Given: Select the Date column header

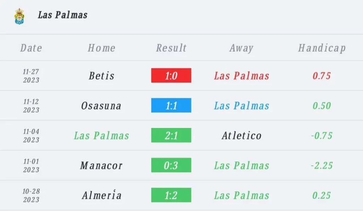Looking at the screenshot, I should [31, 48].
